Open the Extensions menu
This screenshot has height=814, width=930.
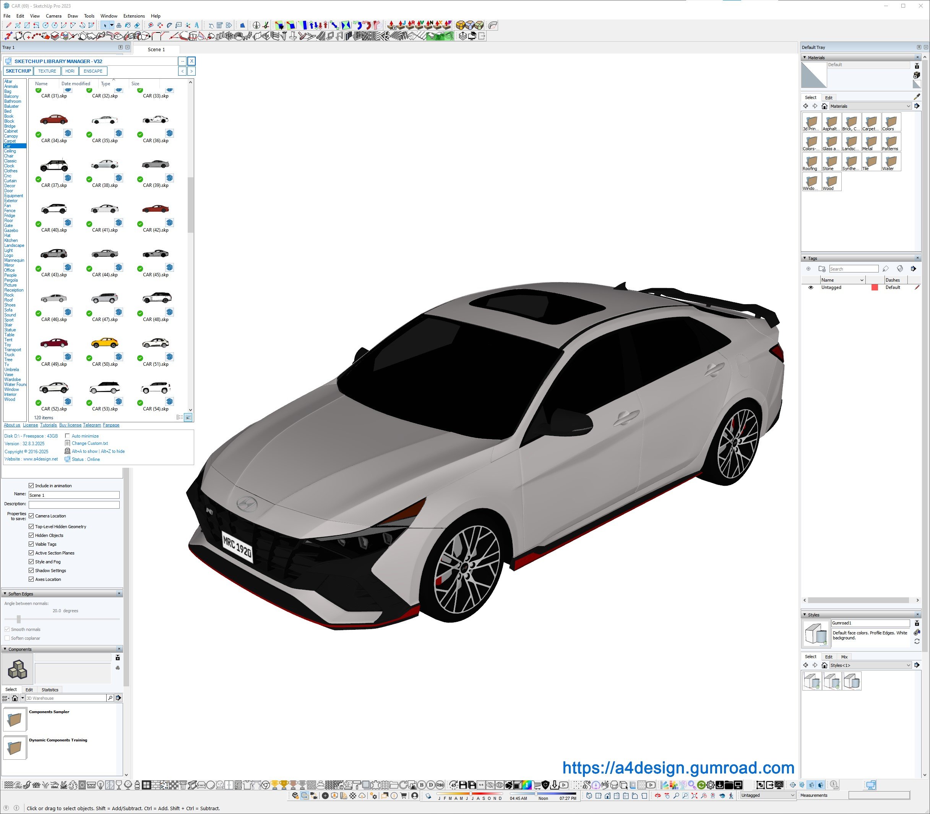coord(133,16)
